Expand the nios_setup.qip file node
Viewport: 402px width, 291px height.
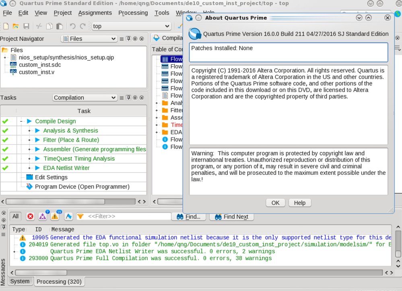[5, 57]
